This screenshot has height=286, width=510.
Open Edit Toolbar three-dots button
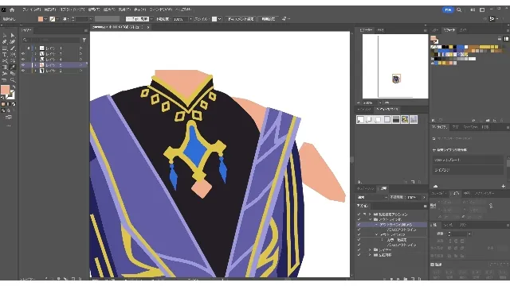[9, 126]
